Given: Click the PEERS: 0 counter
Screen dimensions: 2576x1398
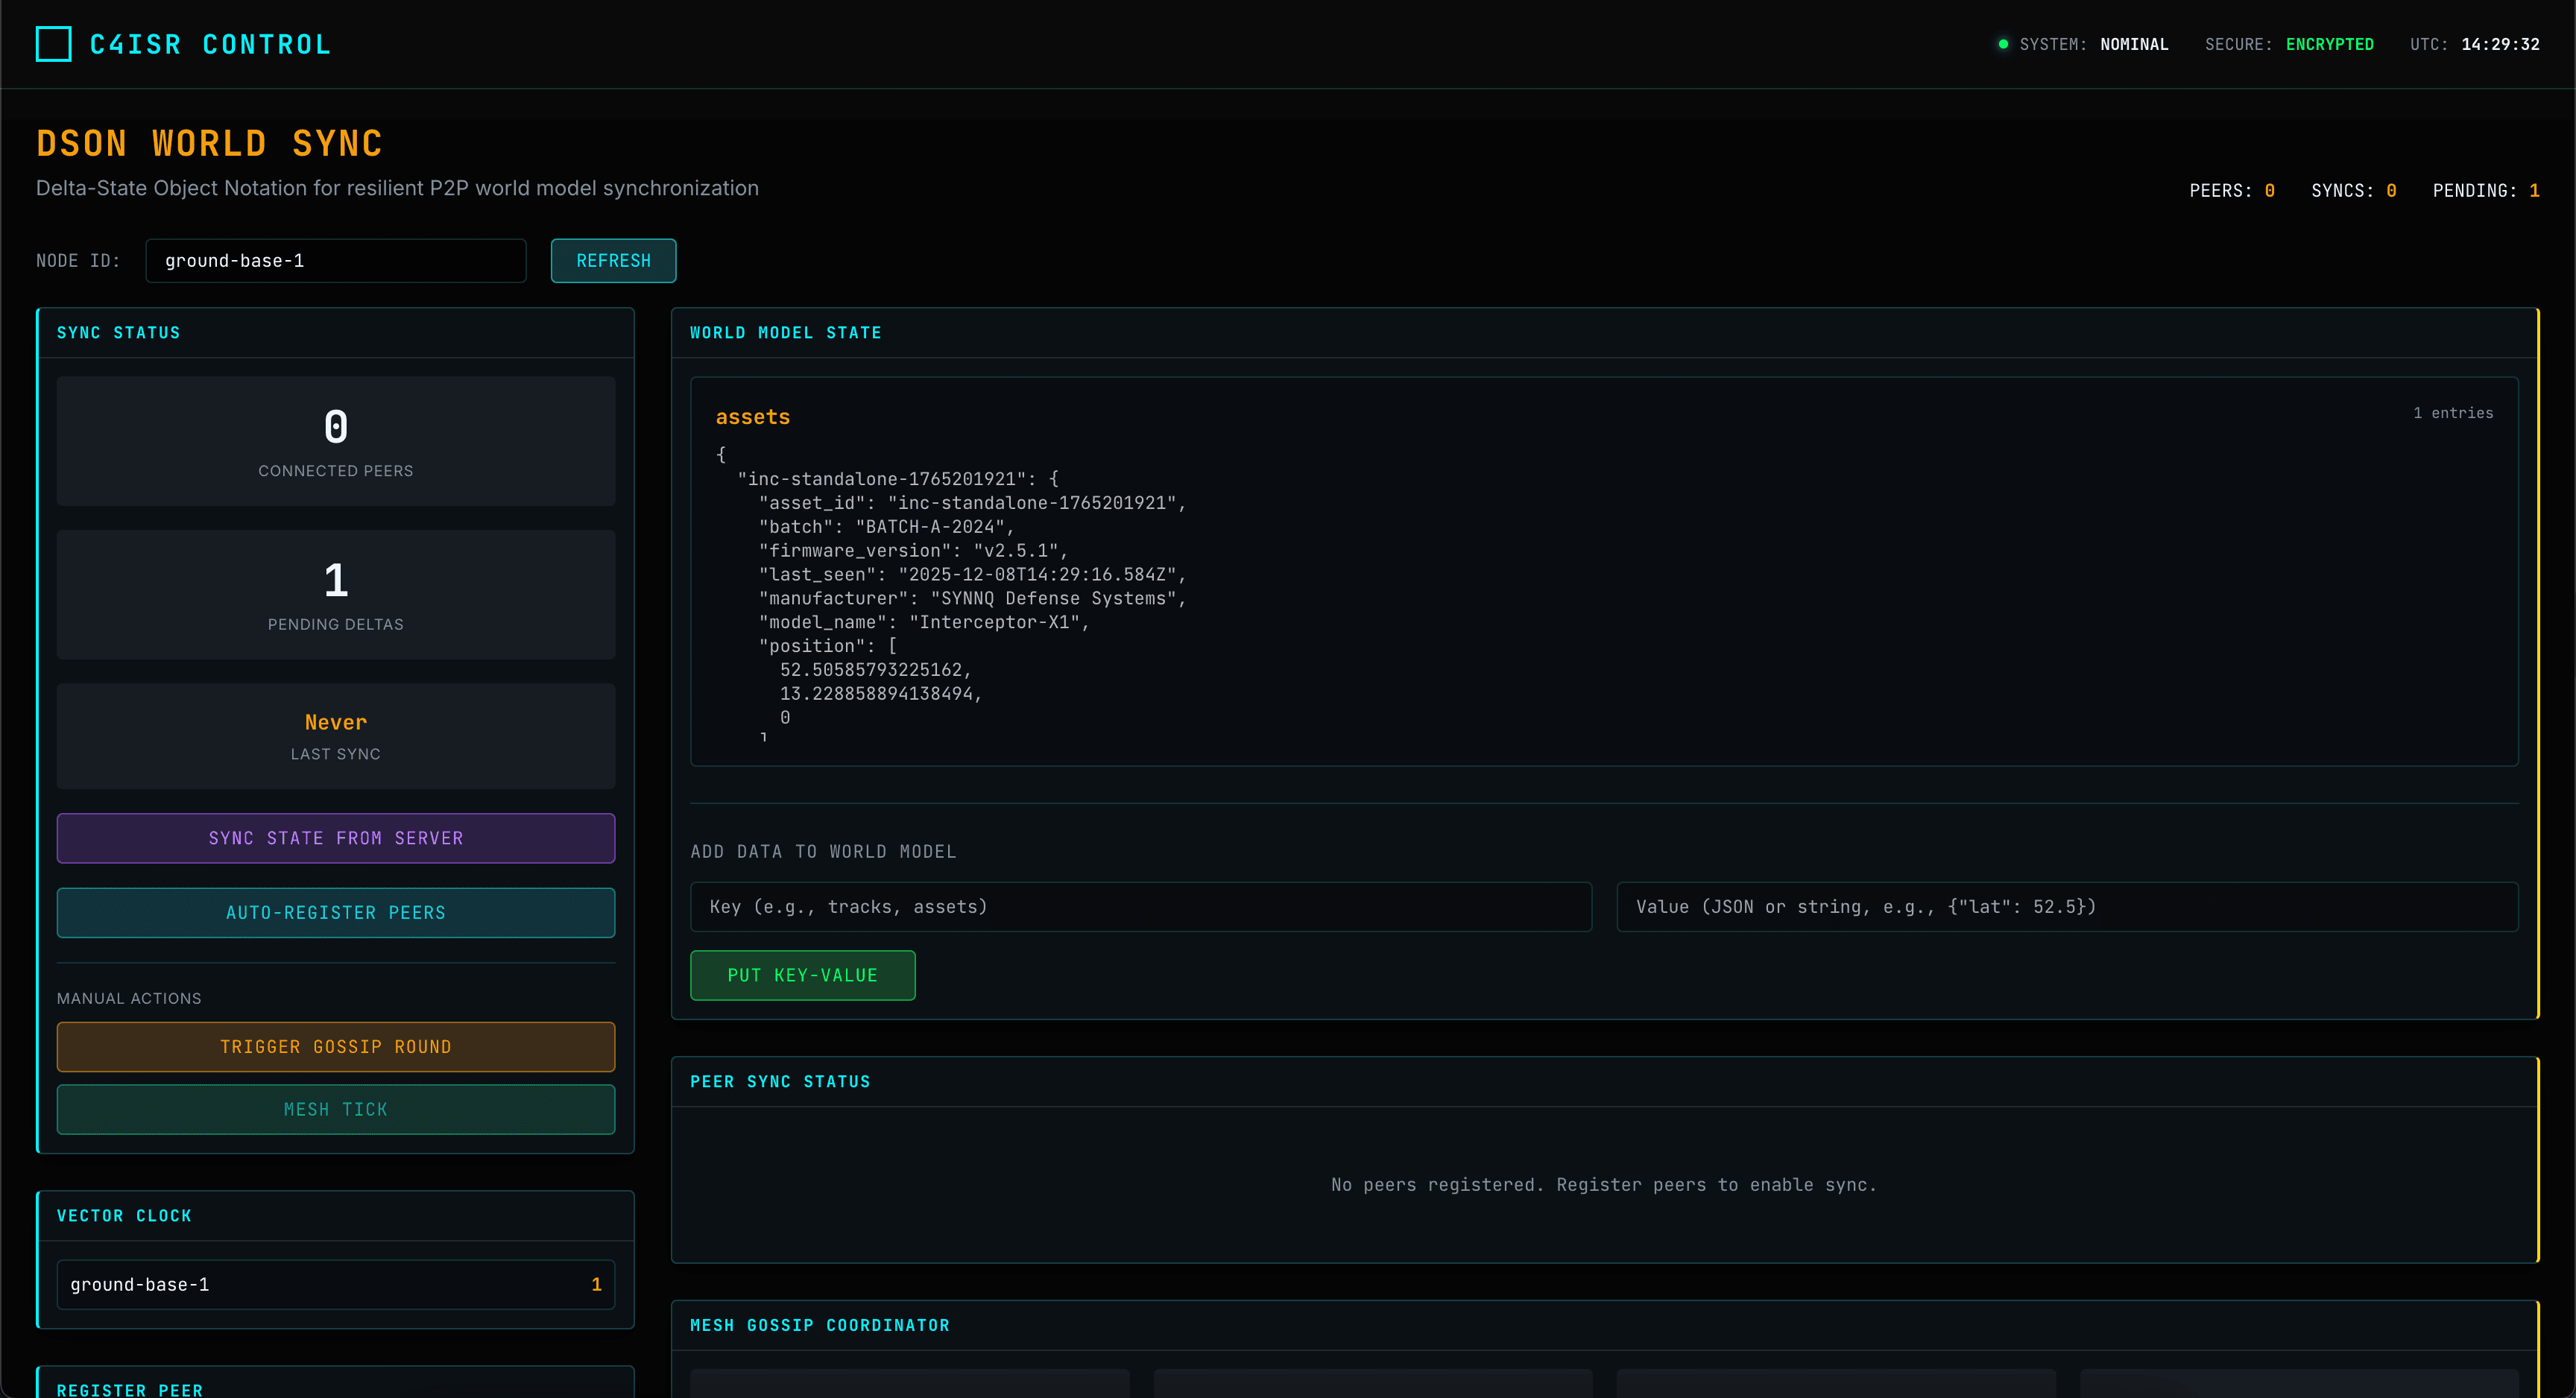Looking at the screenshot, I should coord(2233,190).
